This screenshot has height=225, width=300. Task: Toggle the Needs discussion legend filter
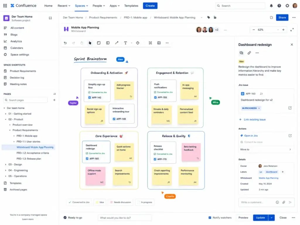120,202
